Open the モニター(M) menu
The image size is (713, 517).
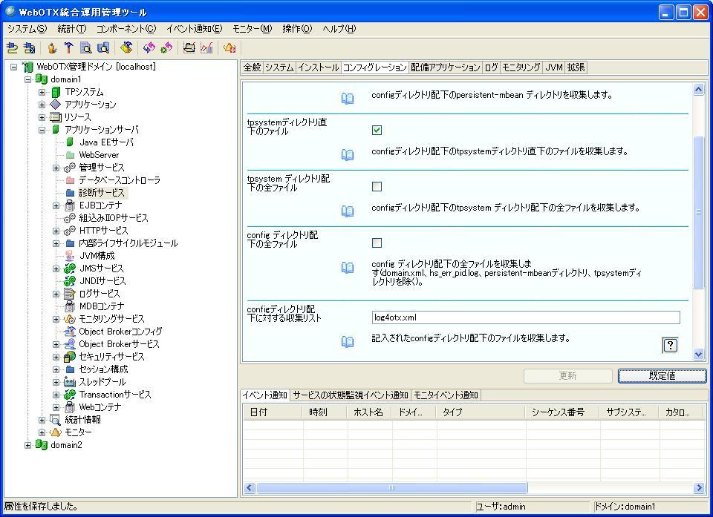coord(252,29)
